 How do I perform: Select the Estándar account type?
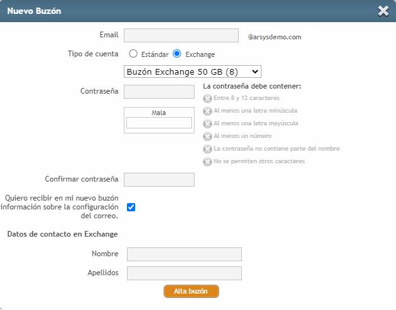133,54
